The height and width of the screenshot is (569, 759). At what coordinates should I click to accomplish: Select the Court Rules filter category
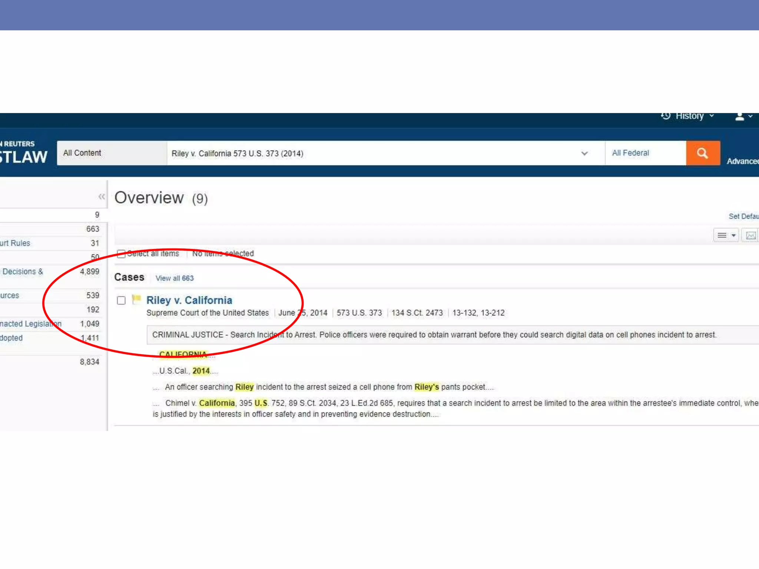pos(16,243)
